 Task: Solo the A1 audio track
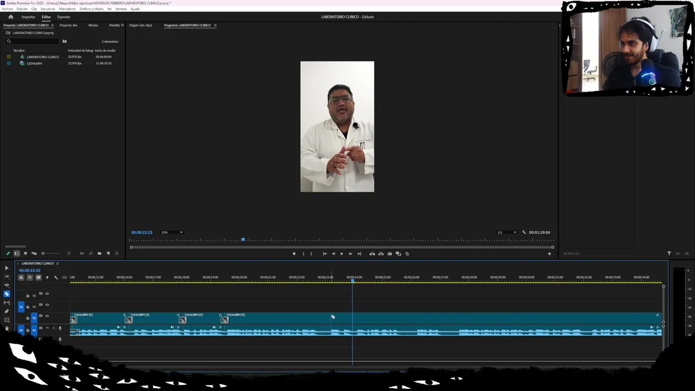[53, 328]
